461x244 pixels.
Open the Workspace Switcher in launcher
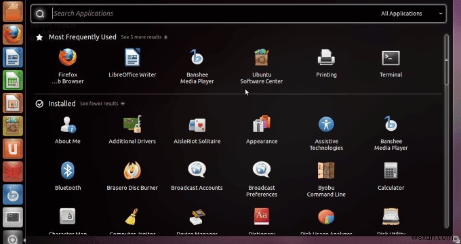[13, 218]
